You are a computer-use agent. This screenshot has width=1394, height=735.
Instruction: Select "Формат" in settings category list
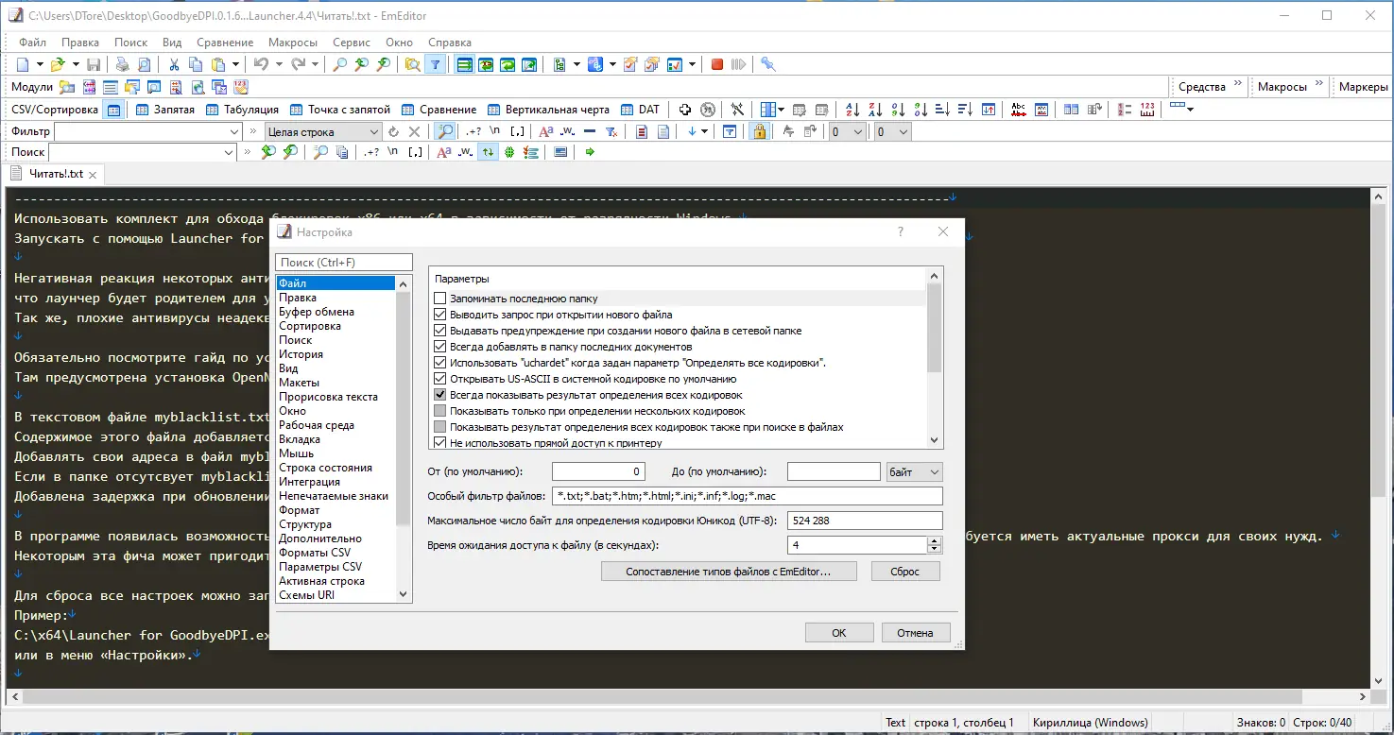[x=299, y=510]
